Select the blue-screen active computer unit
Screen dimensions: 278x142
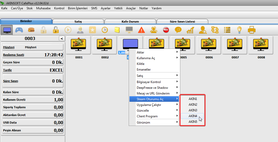pos(131,44)
